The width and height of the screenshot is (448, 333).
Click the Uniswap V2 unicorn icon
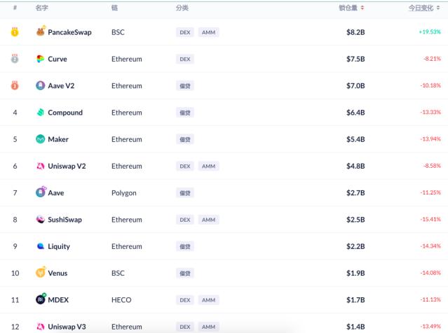[x=41, y=166]
